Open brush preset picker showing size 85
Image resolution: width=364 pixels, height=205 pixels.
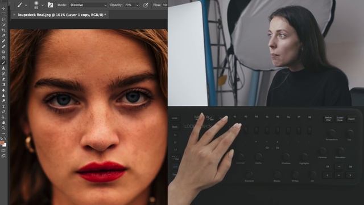pos(36,5)
